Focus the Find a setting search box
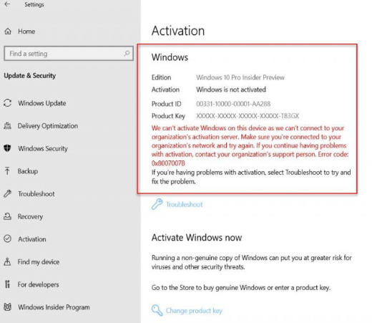 tap(69, 54)
